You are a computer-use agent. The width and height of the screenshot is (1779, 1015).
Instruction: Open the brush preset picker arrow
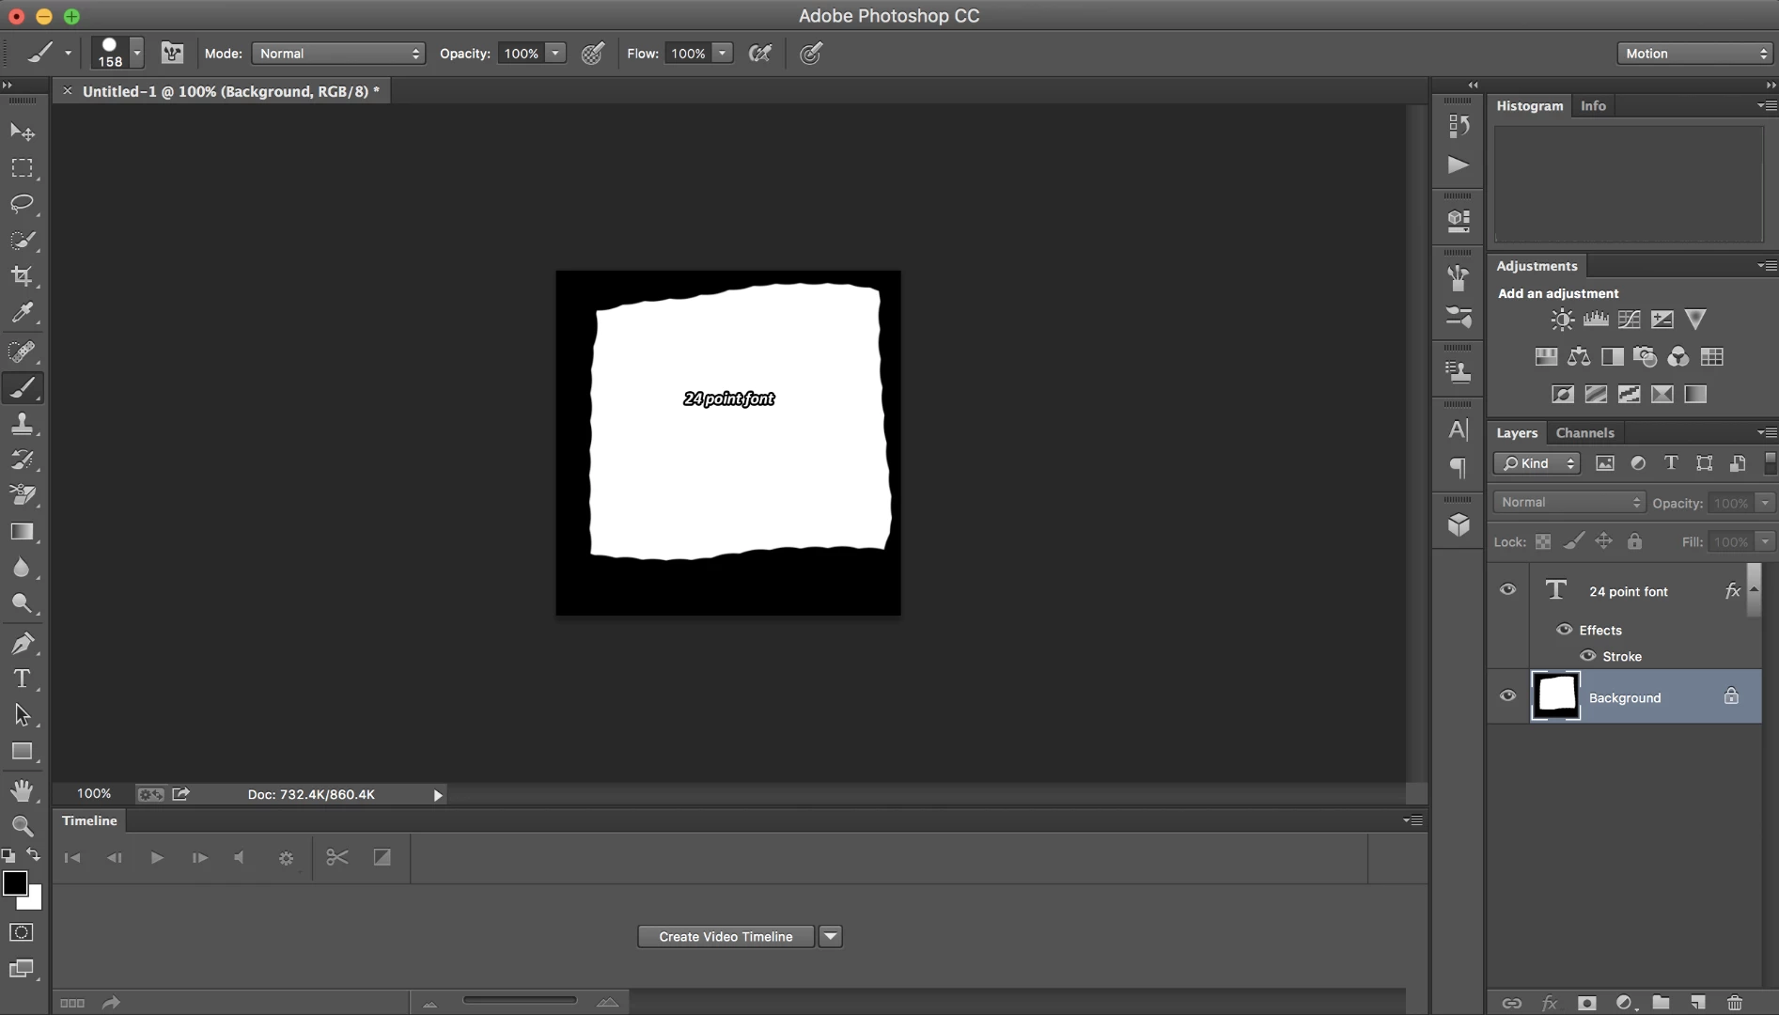pos(137,54)
